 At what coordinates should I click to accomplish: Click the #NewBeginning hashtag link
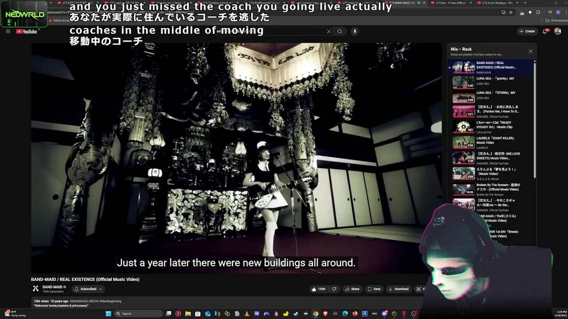110,301
